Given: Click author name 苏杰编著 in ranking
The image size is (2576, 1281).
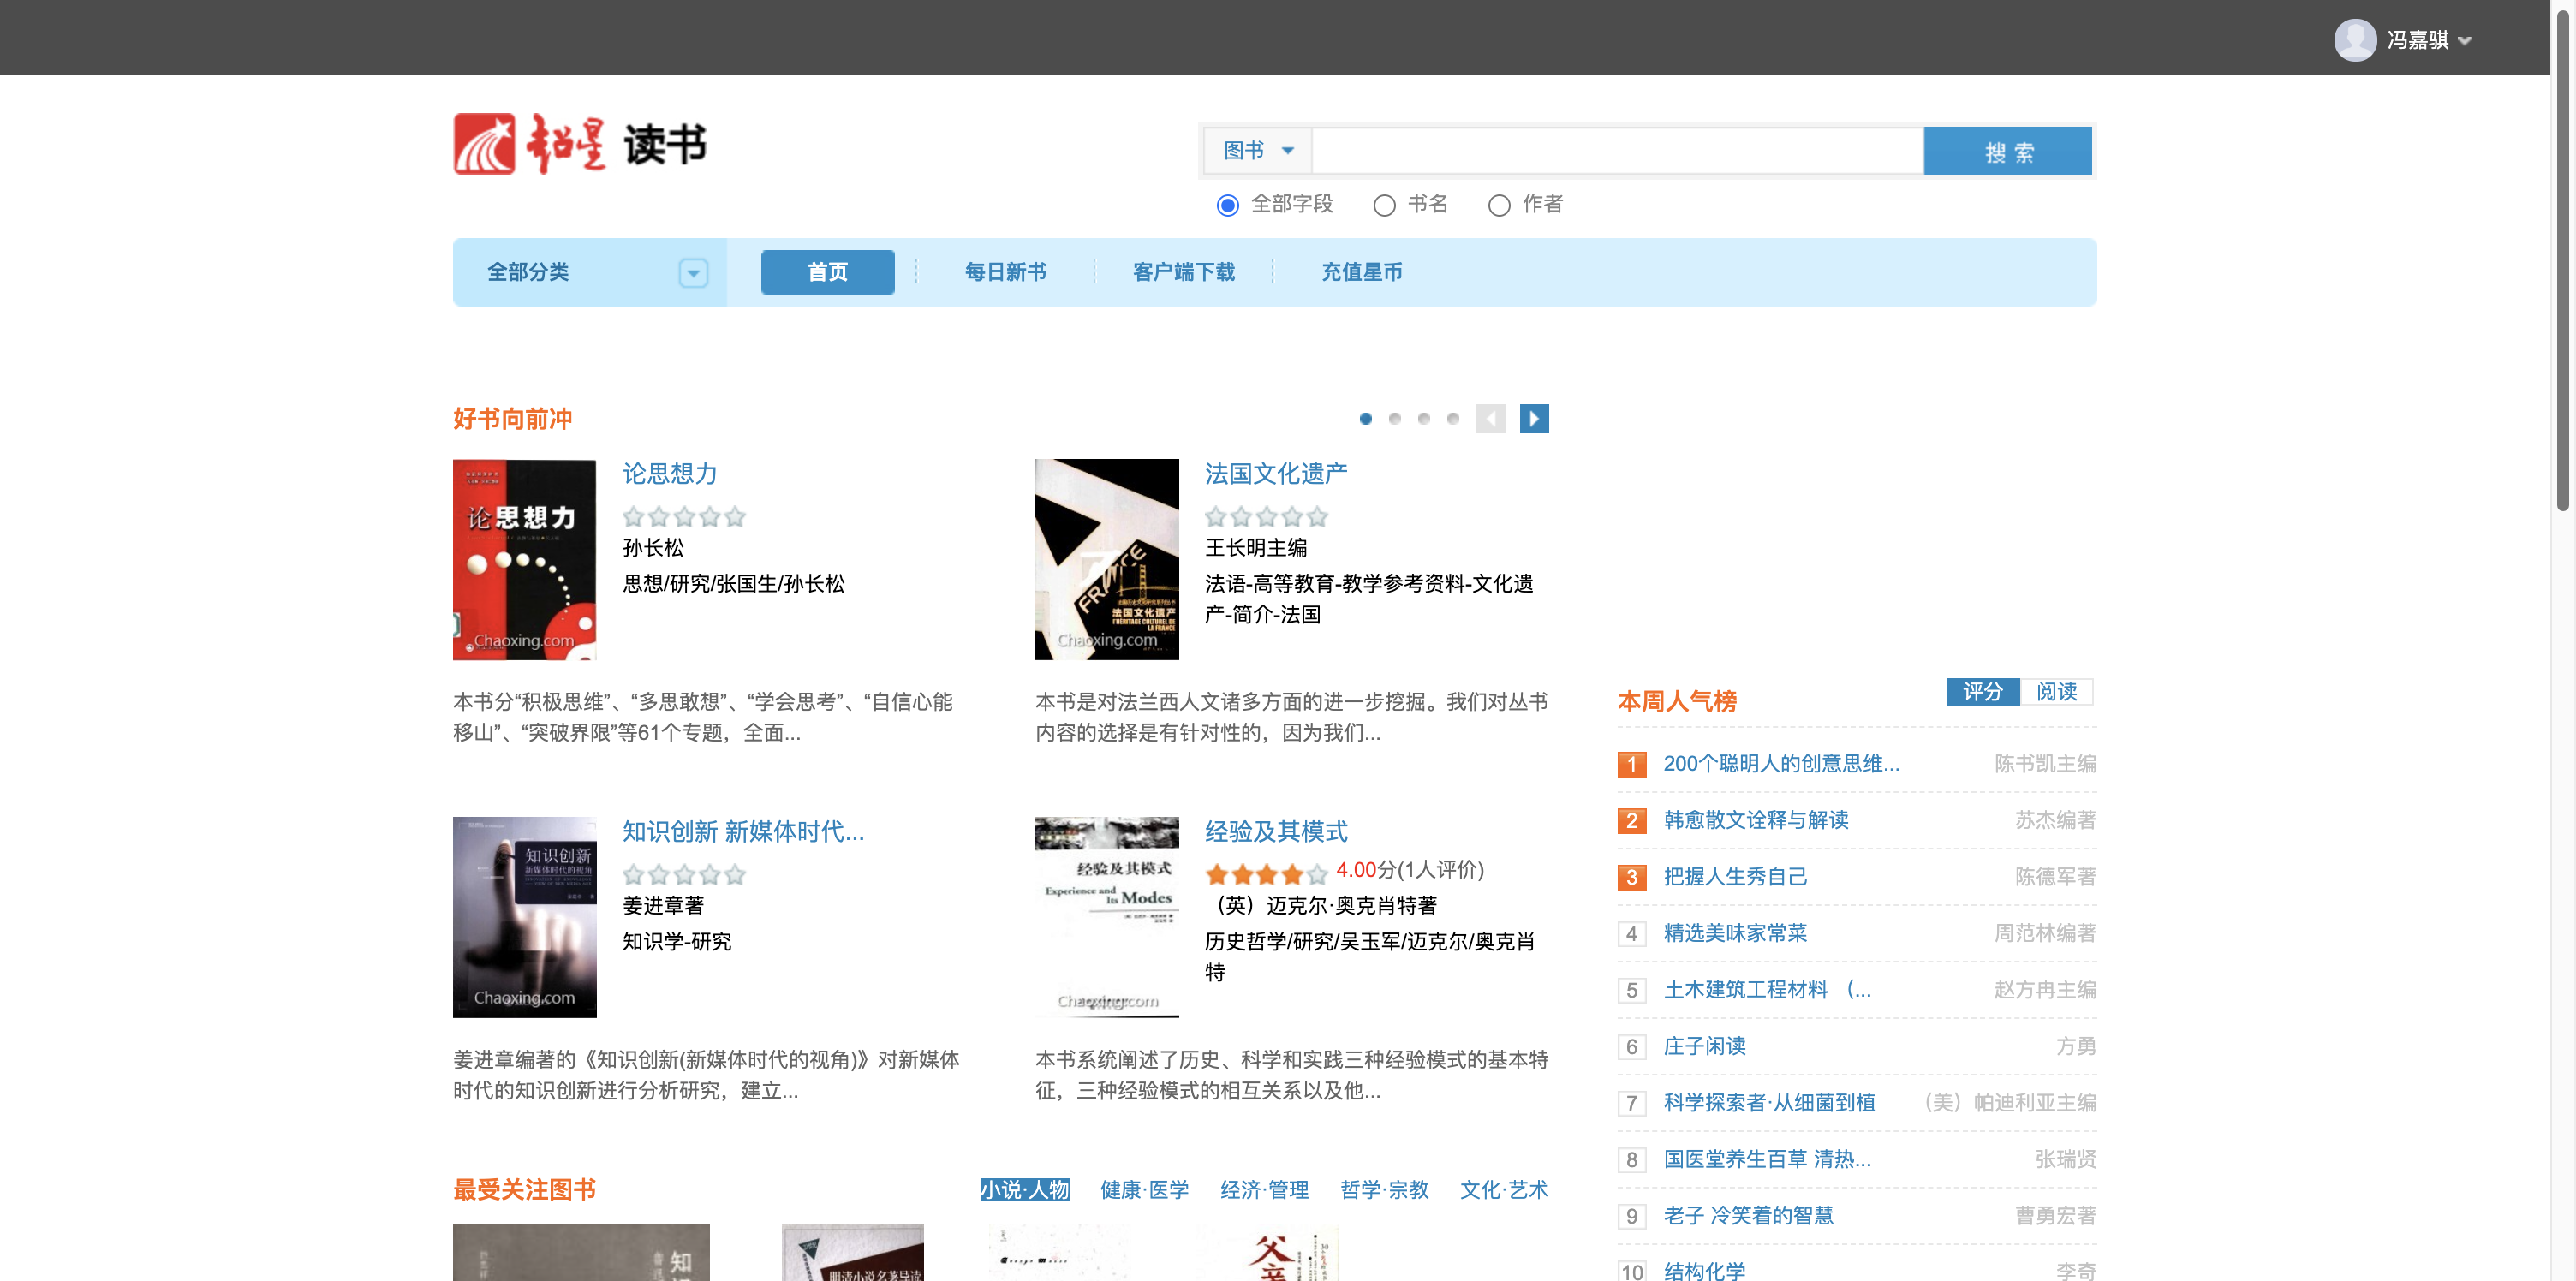Looking at the screenshot, I should (x=2055, y=820).
